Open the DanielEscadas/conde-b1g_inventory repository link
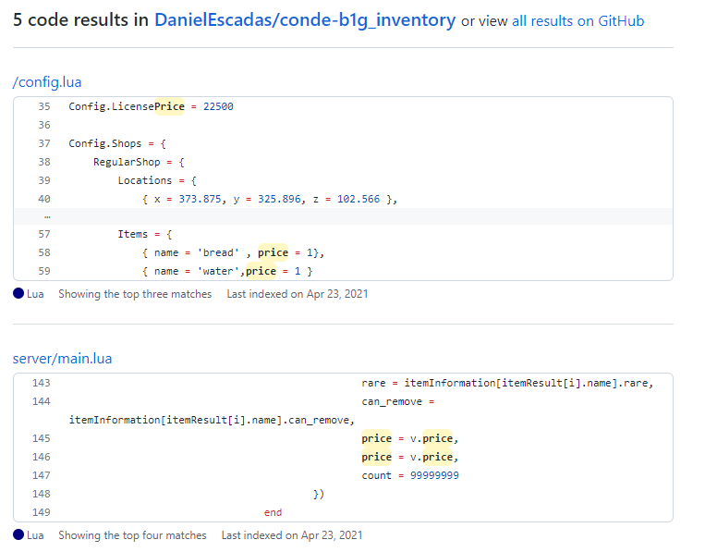Viewport: 705px width, 552px height. 305,20
